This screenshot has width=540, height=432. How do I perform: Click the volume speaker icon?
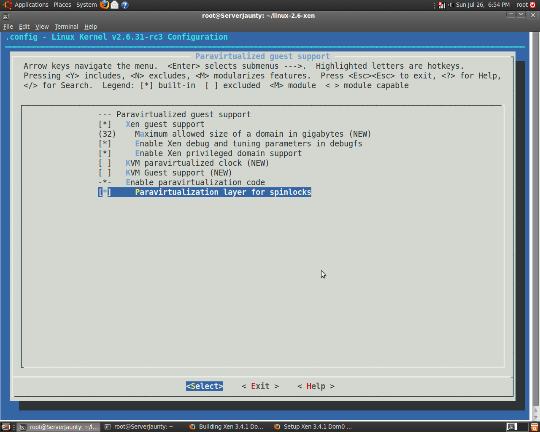coord(450,5)
